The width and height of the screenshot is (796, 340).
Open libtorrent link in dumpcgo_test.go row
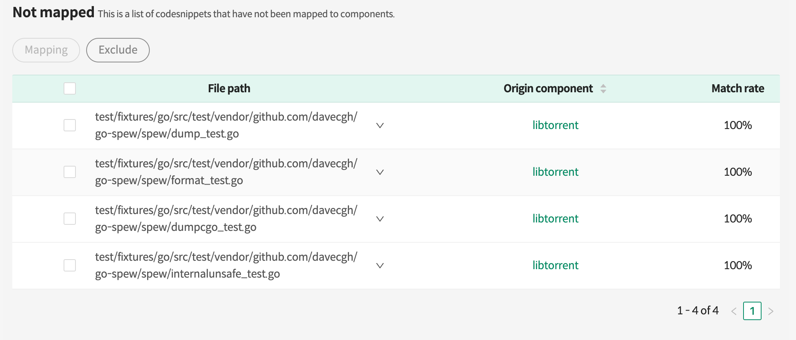(555, 219)
